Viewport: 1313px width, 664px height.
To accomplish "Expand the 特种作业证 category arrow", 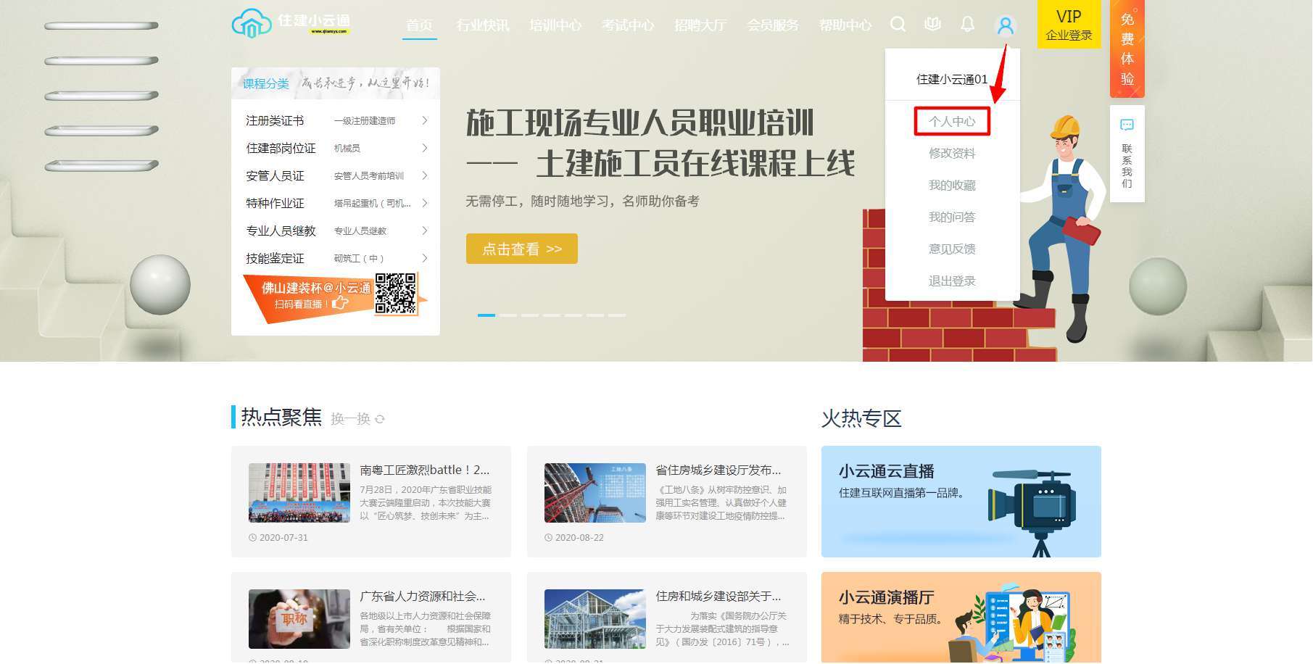I will [424, 203].
